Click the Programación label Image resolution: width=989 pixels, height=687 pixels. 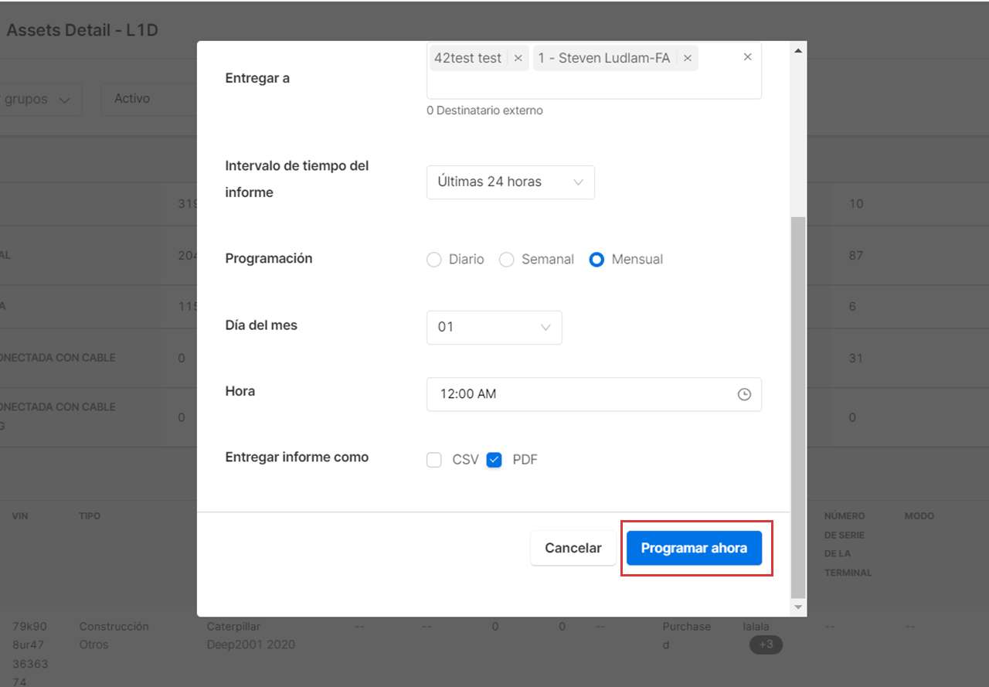269,259
